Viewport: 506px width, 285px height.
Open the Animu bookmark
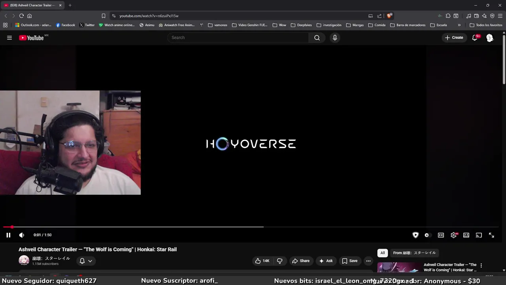tap(147, 25)
